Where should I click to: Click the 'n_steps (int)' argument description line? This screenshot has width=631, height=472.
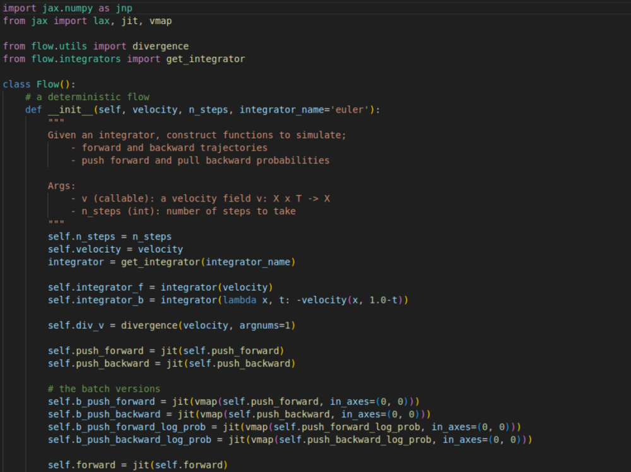(183, 211)
